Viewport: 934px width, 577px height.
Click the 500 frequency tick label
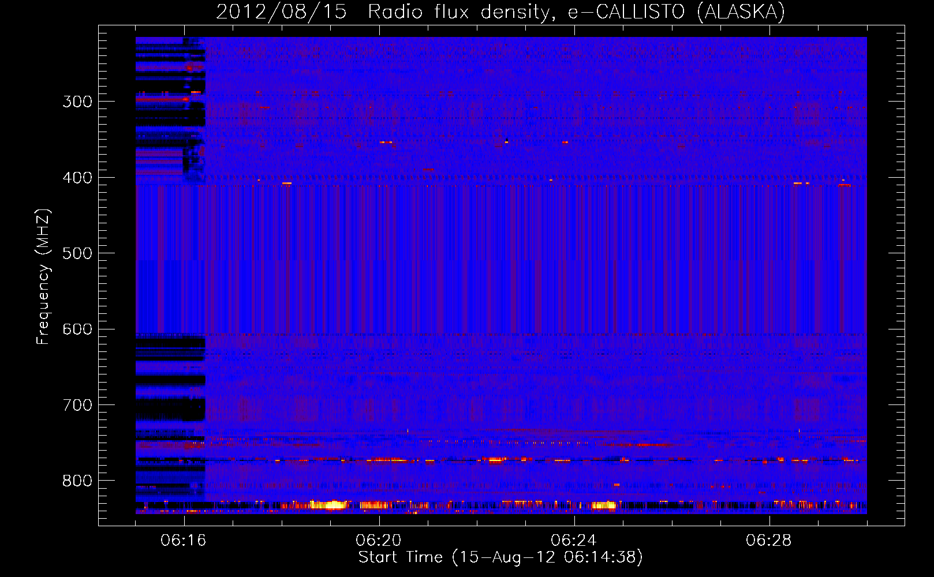pos(77,253)
